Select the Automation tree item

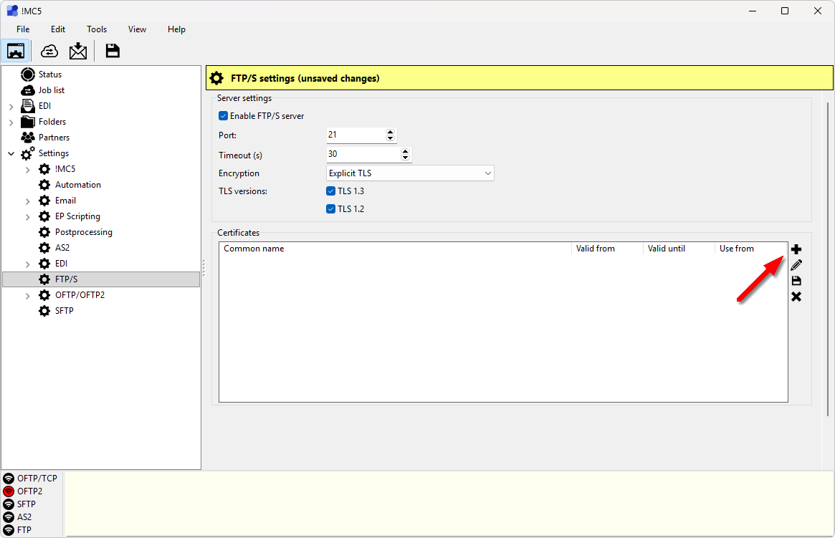[77, 185]
